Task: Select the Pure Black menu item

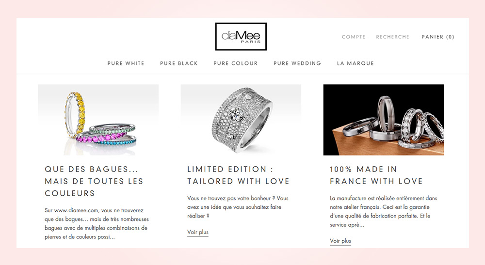Action: [179, 63]
